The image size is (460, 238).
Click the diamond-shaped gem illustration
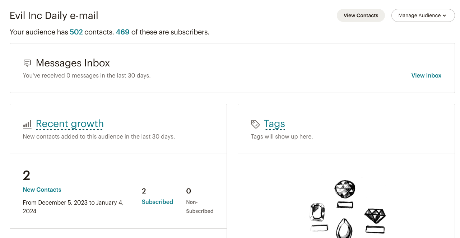(375, 216)
